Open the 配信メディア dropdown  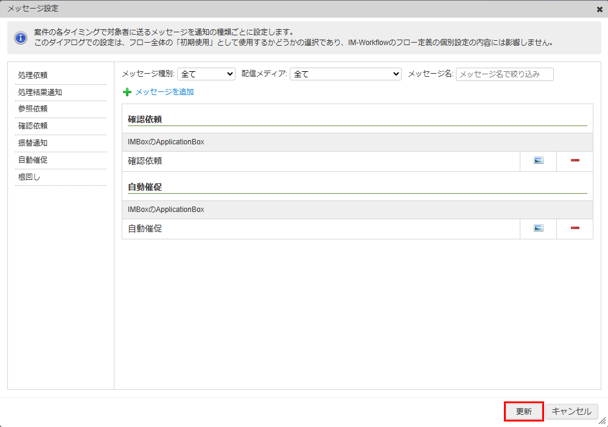click(x=345, y=74)
